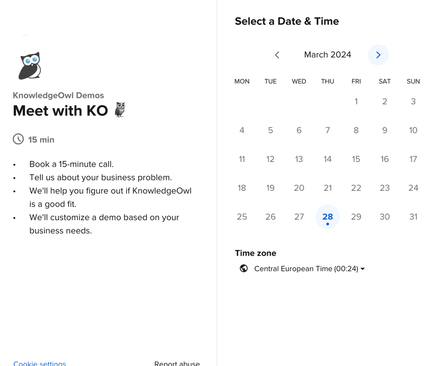
Task: Click the circled highlight around March 28
Action: (327, 216)
